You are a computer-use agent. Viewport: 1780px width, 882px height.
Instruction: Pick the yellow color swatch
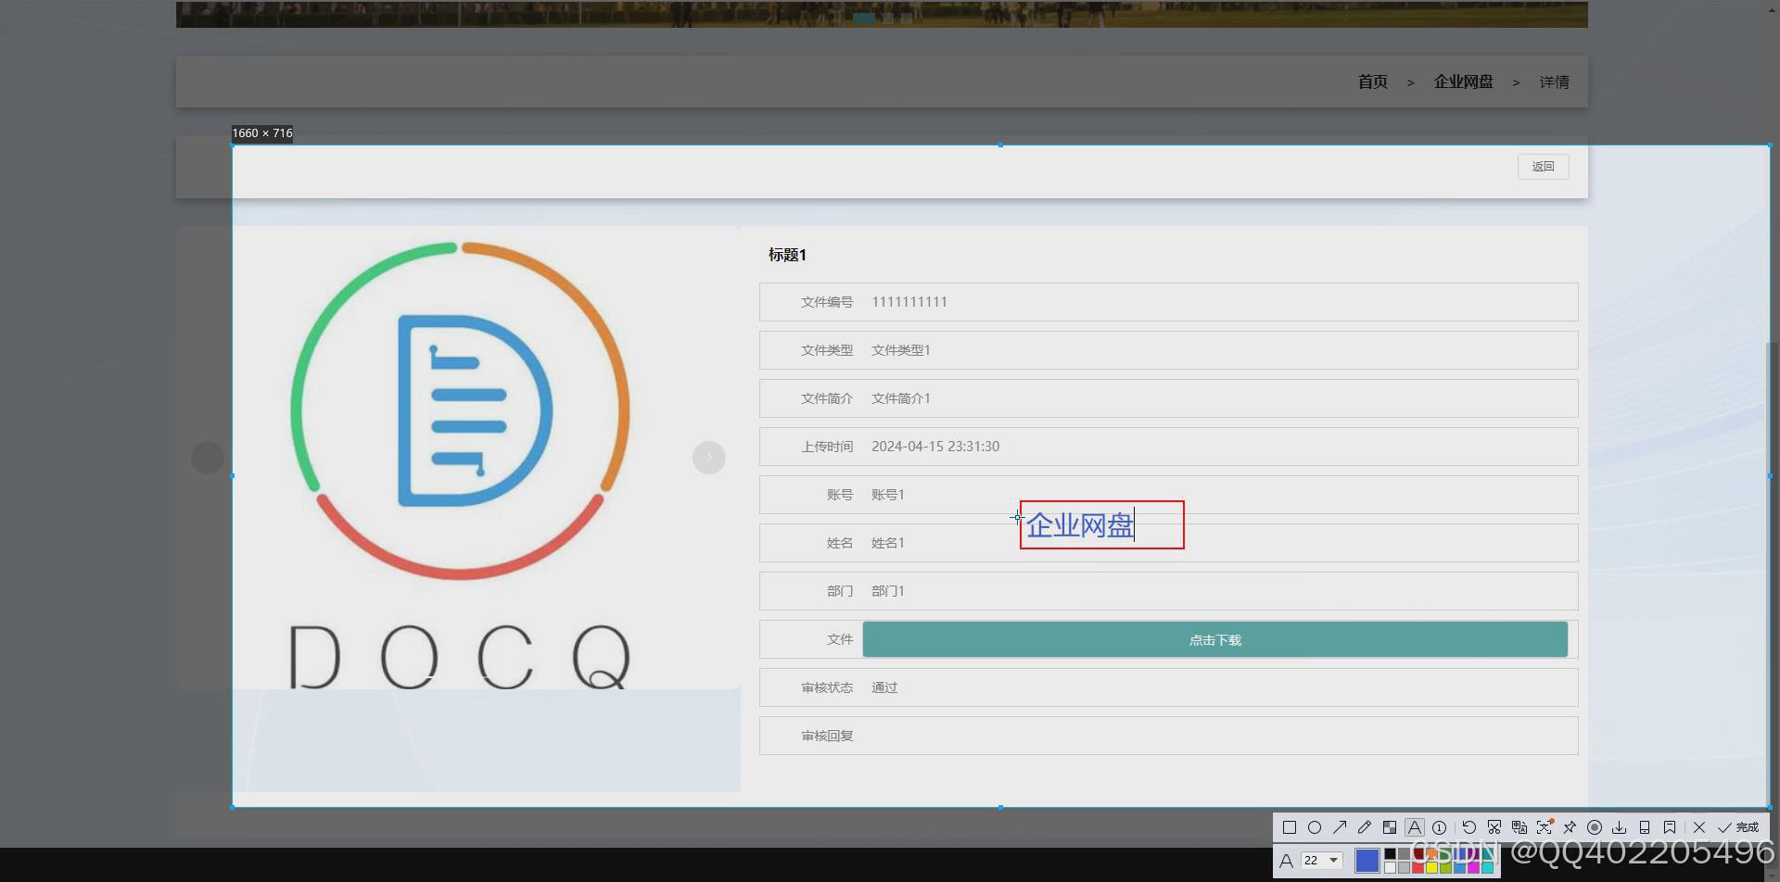click(x=1432, y=866)
